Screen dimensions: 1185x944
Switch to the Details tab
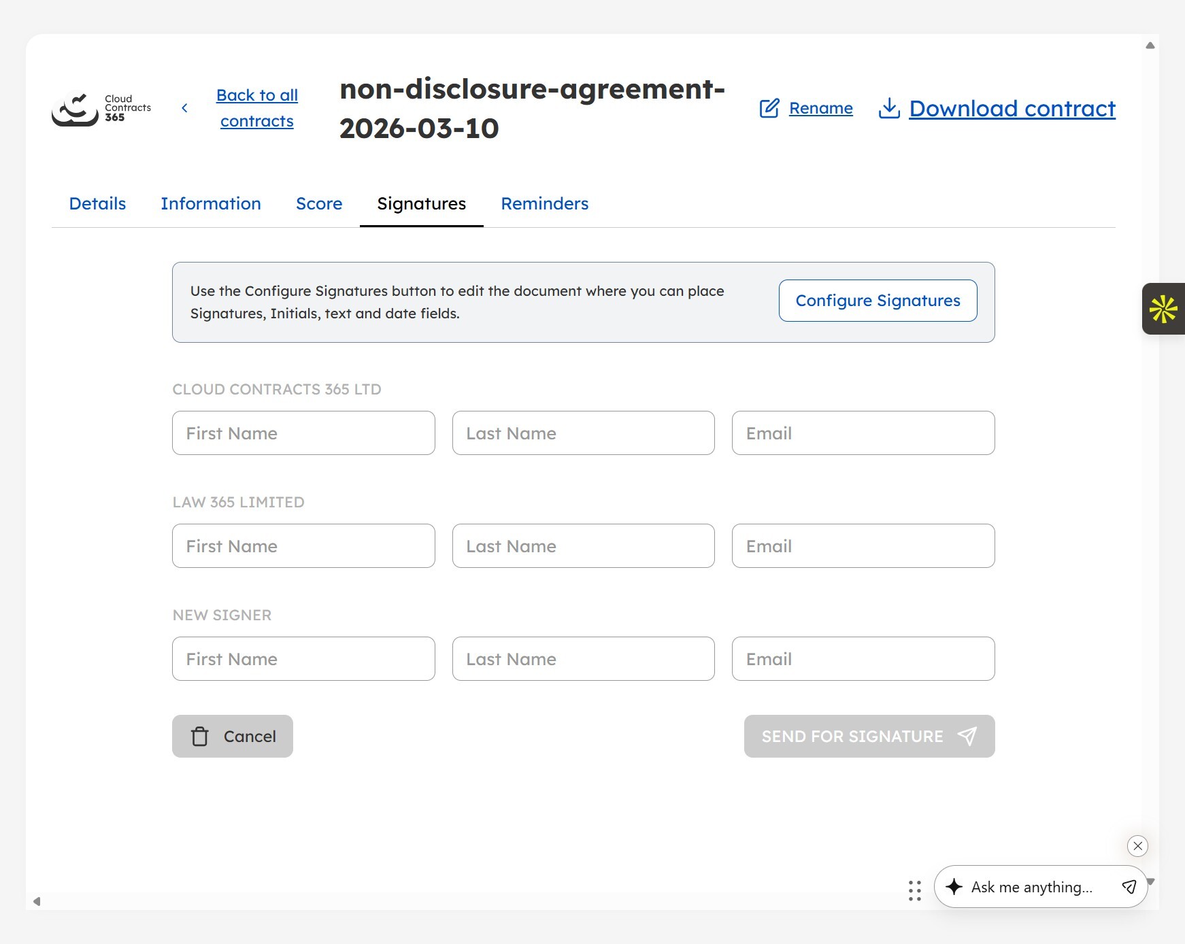97,204
